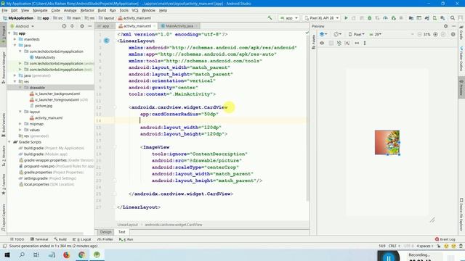The image size is (465, 261).
Task: Open the Analyze menu
Action: (70, 10)
